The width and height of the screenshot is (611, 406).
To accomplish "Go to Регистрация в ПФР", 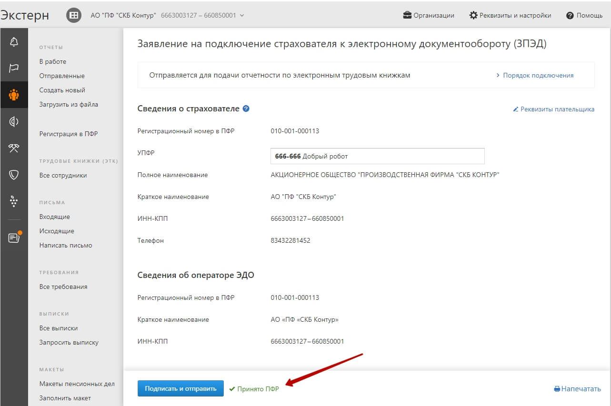I will 68,134.
